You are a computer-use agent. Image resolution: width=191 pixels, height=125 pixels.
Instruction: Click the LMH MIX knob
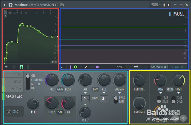pos(139,103)
